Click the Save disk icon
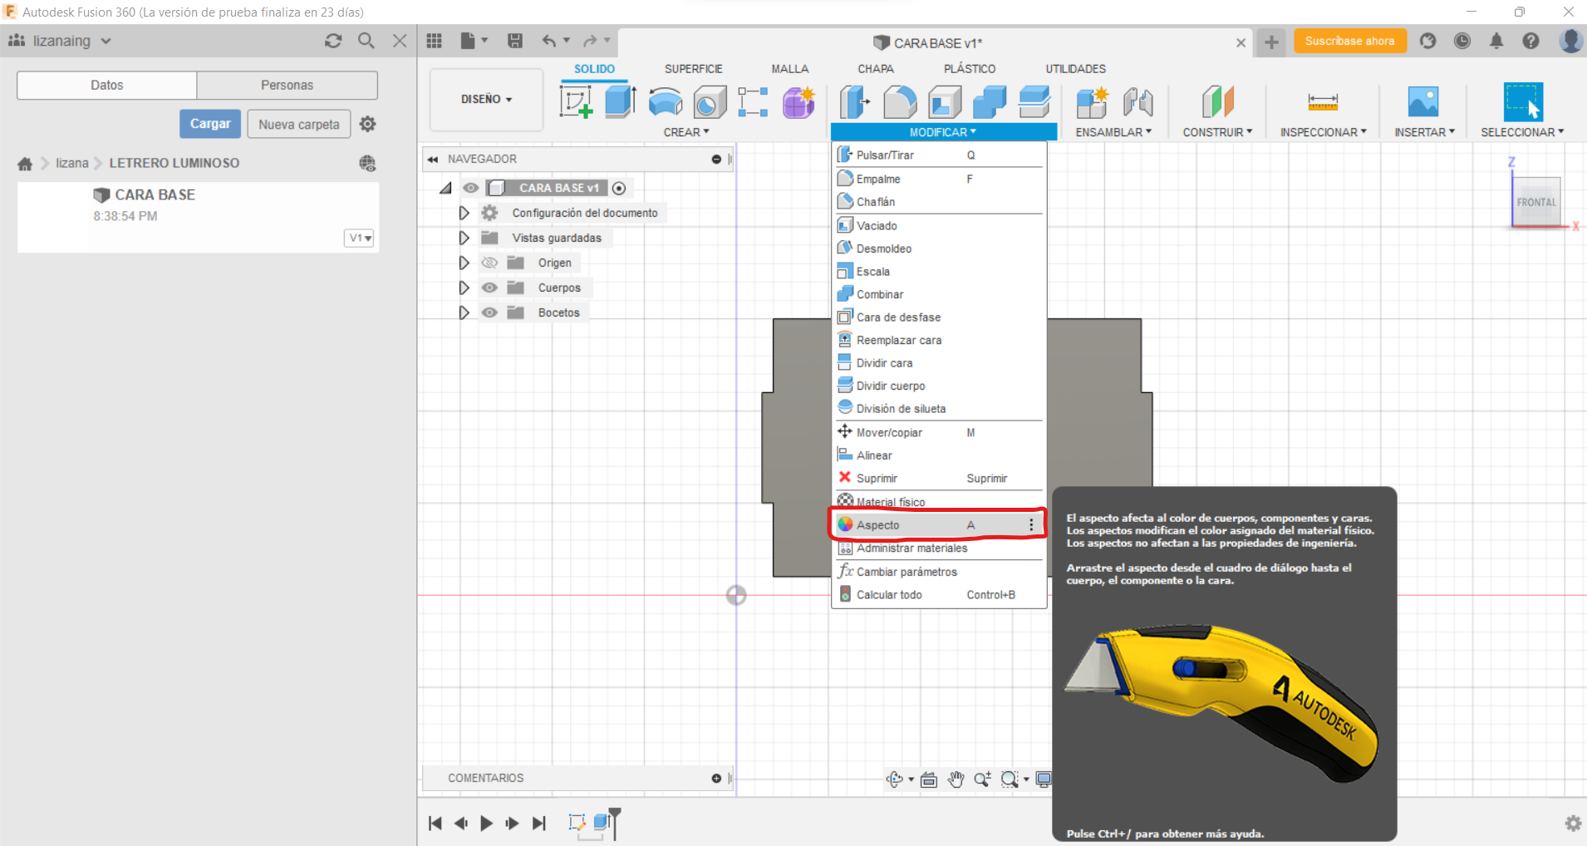 [x=515, y=41]
